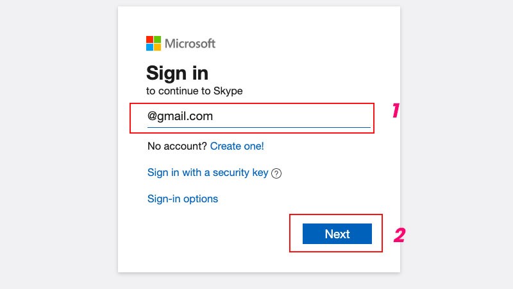Click the pink annotation number 1

396,111
